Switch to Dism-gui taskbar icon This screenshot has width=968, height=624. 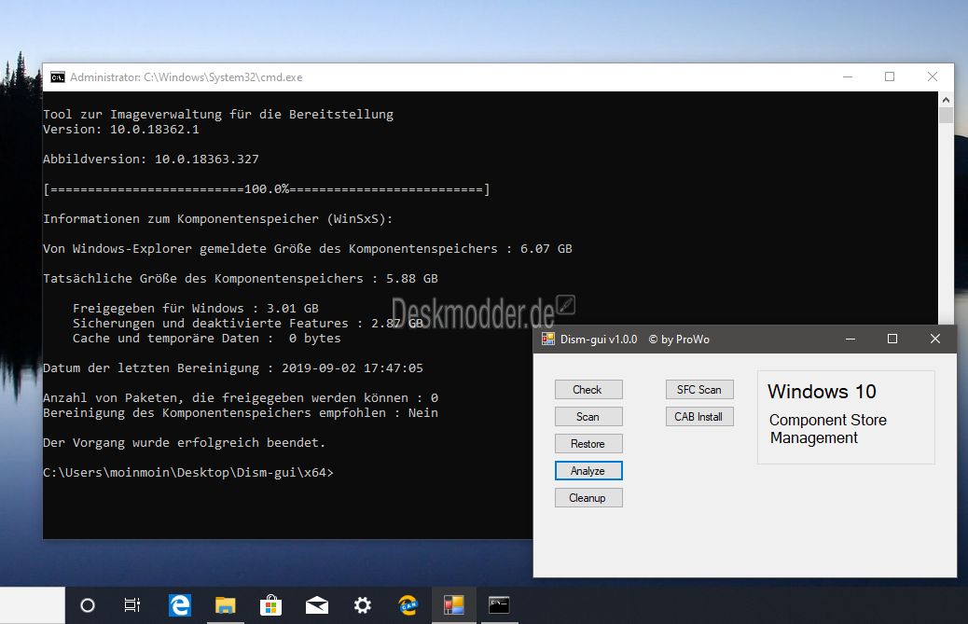pos(454,605)
